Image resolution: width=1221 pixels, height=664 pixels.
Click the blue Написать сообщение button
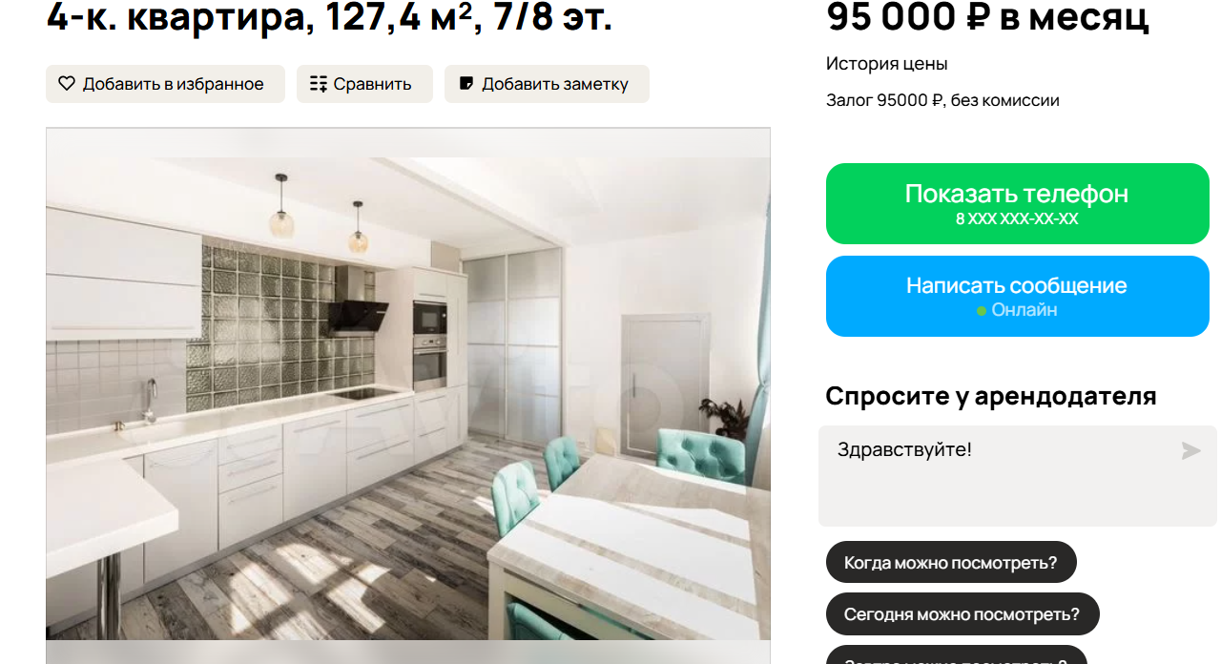click(x=1018, y=296)
